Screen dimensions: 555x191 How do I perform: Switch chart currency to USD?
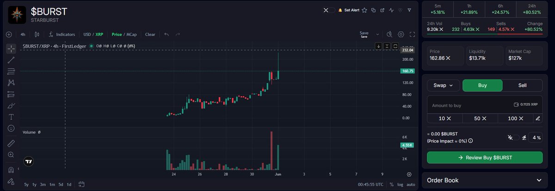pos(87,34)
